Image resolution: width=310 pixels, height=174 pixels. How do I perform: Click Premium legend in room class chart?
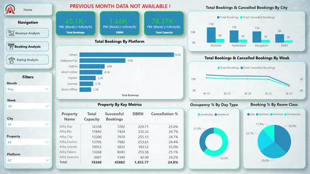277,114
